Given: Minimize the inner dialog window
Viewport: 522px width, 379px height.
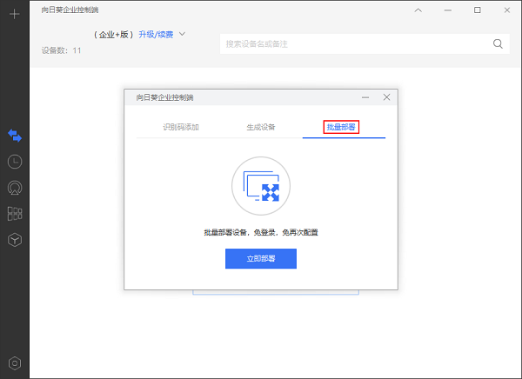Looking at the screenshot, I should [365, 97].
